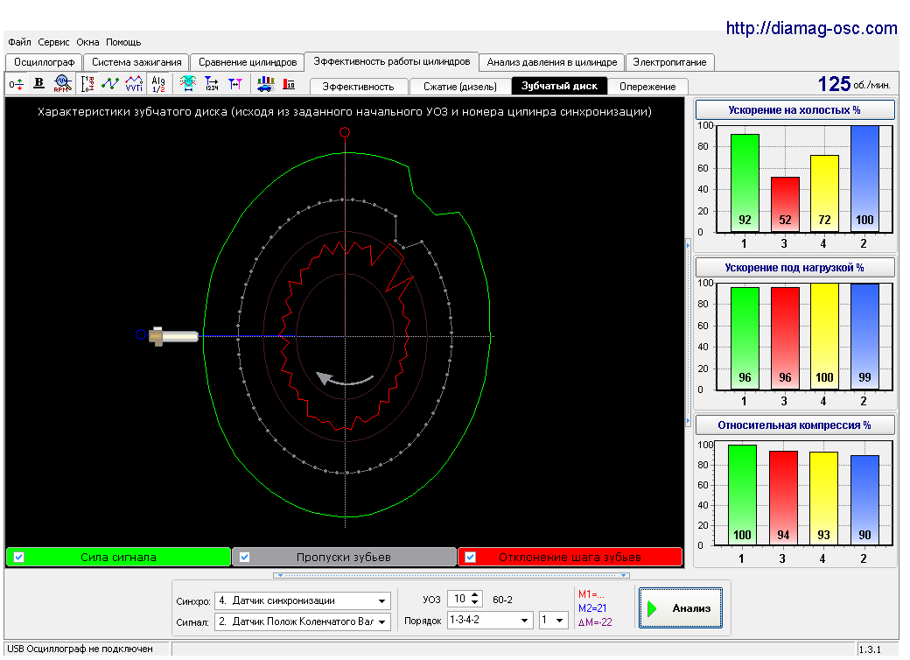Image resolution: width=910 pixels, height=660 pixels.
Task: Click the Ускорение под нагрузкой % header
Action: (795, 268)
